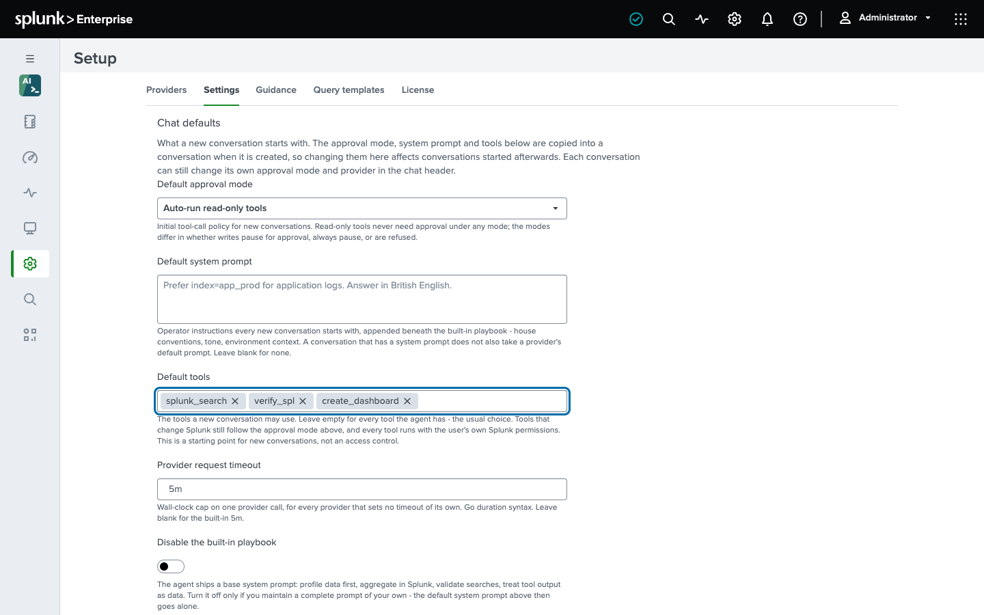Image resolution: width=984 pixels, height=615 pixels.
Task: Open the monitor icon in sidebar
Action: coord(30,228)
